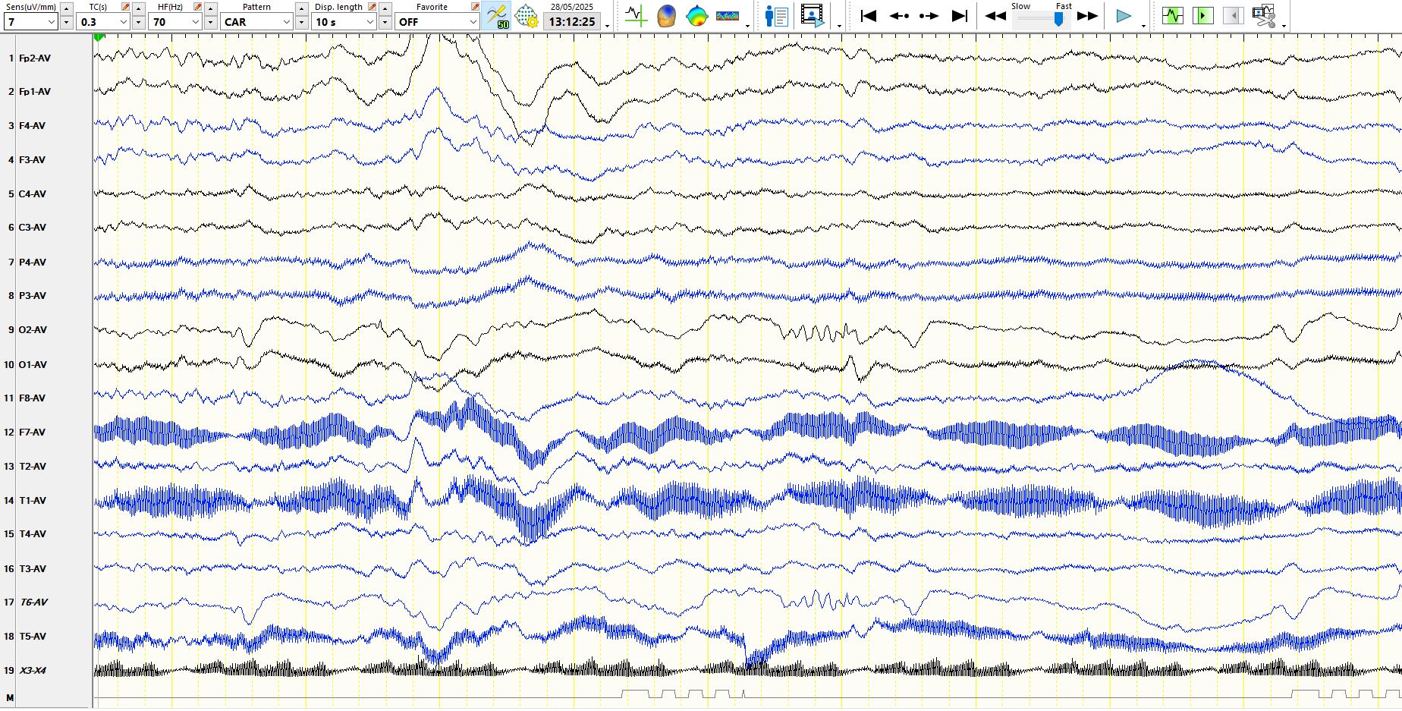The width and height of the screenshot is (1402, 711).
Task: Select the F7-AV channel label
Action: pos(32,433)
